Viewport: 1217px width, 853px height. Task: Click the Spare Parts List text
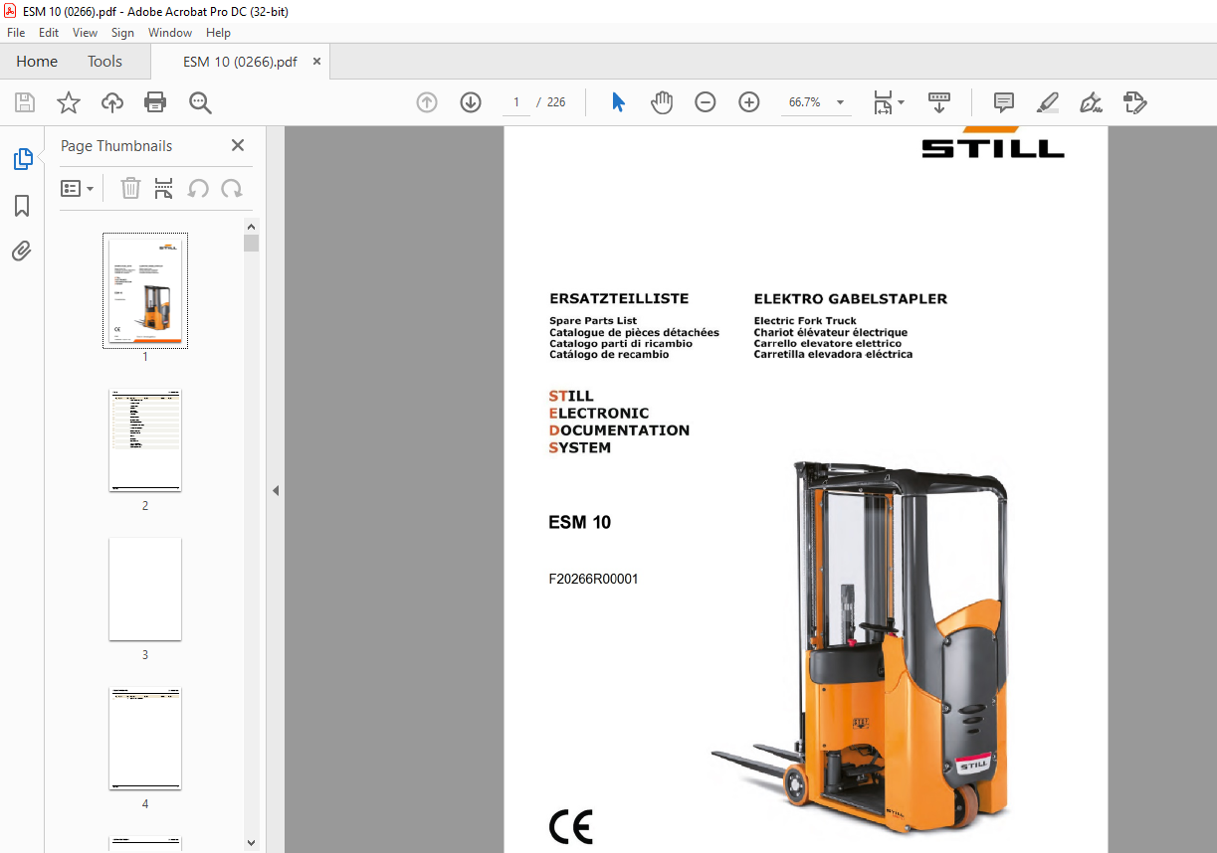[x=593, y=321]
